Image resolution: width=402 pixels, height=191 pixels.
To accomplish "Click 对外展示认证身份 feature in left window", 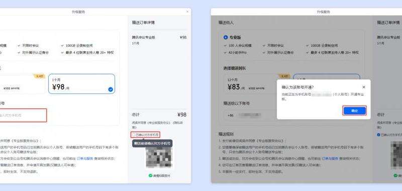I will pos(35,53).
